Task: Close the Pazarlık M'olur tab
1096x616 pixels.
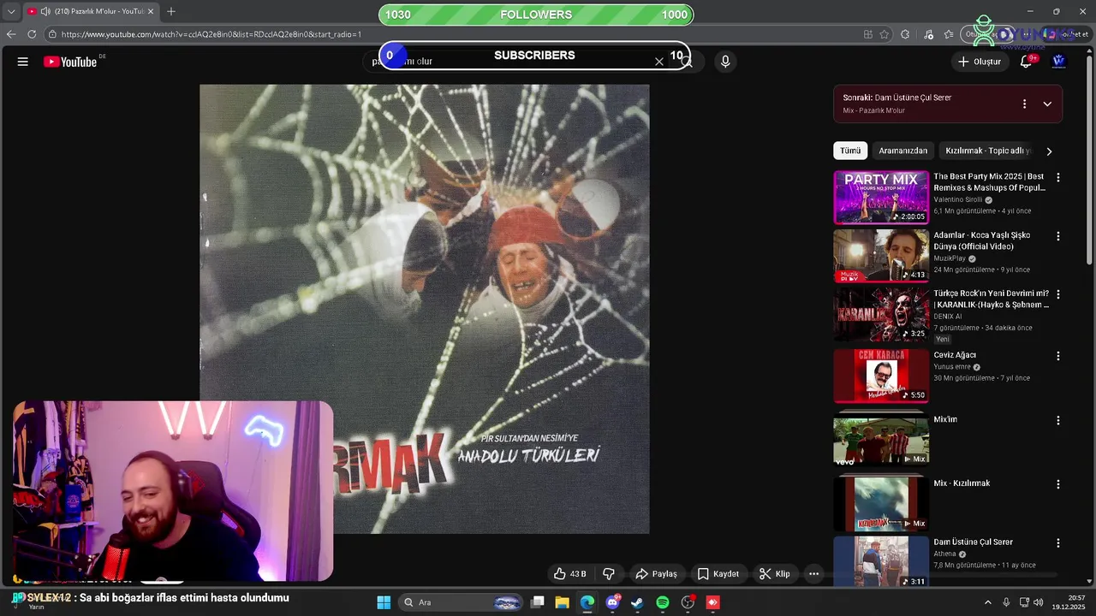Action: [x=151, y=11]
